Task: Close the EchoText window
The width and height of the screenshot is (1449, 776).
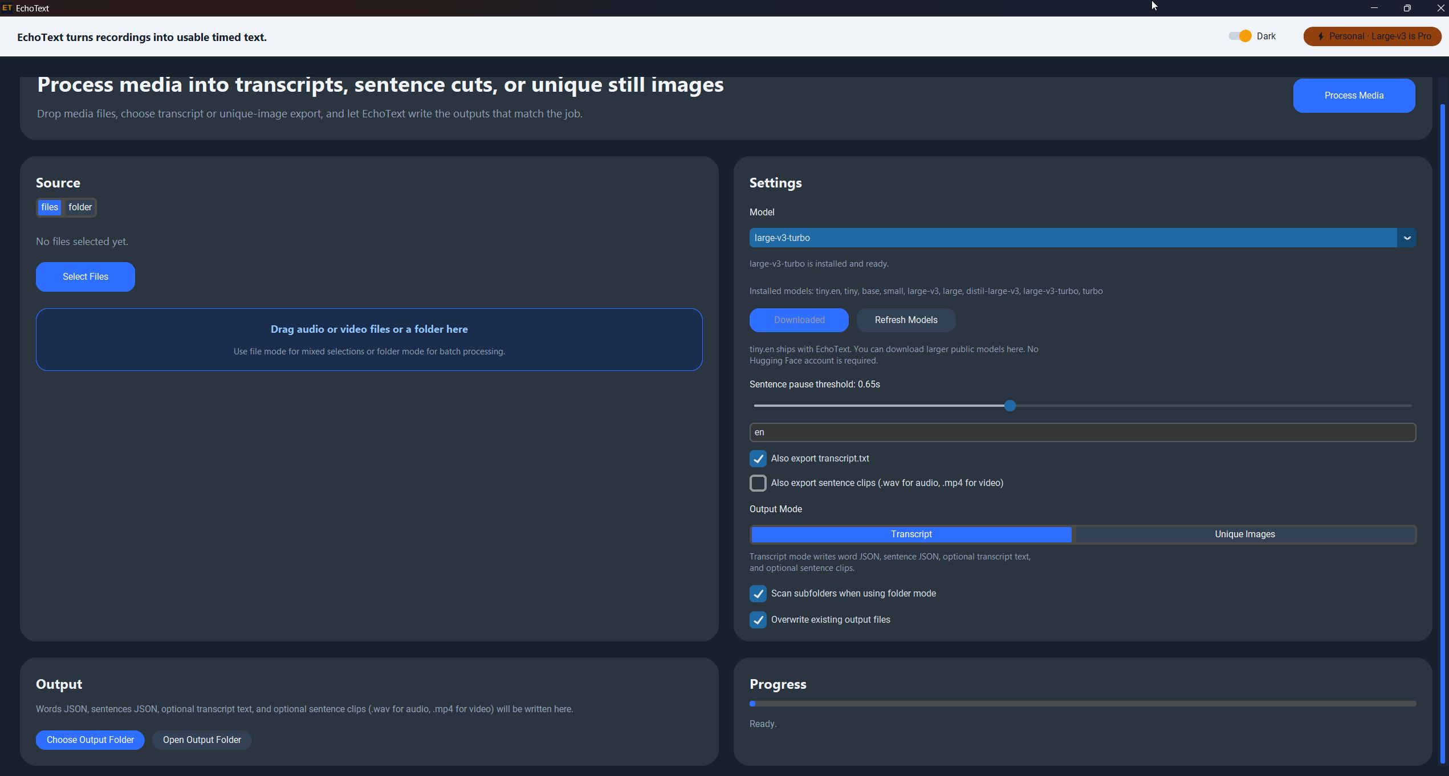Action: click(x=1440, y=8)
